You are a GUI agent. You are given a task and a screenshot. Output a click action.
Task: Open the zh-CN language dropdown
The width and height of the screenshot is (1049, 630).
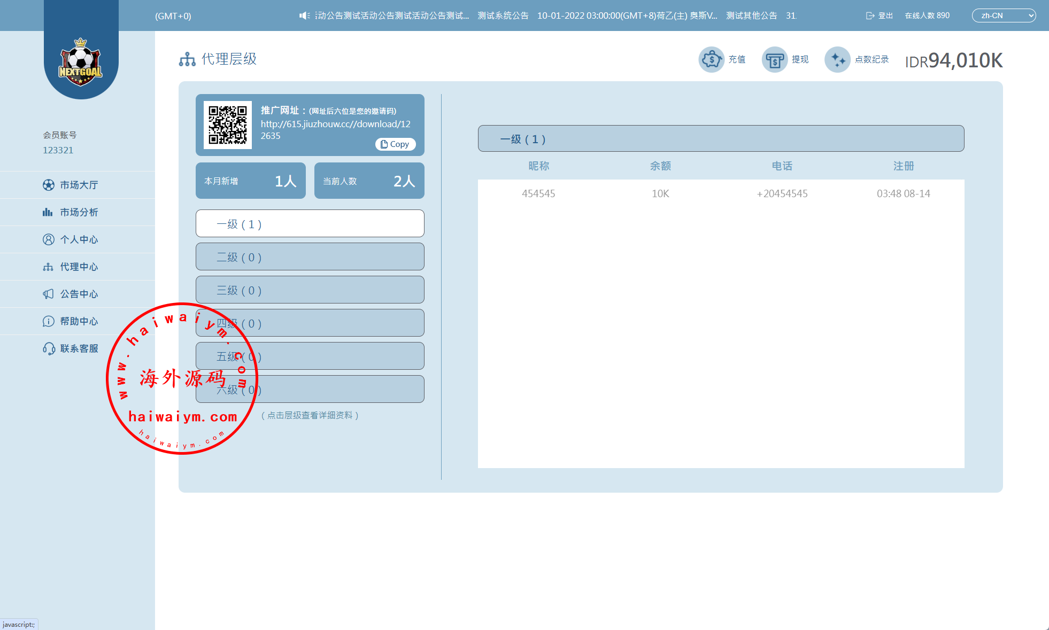pyautogui.click(x=1004, y=15)
